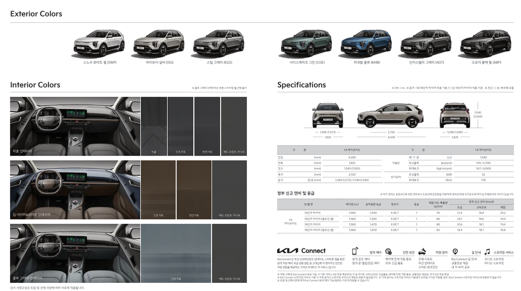Open the deep navy and brown interior photo
The height and width of the screenshot is (291, 521).
[x=75, y=190]
